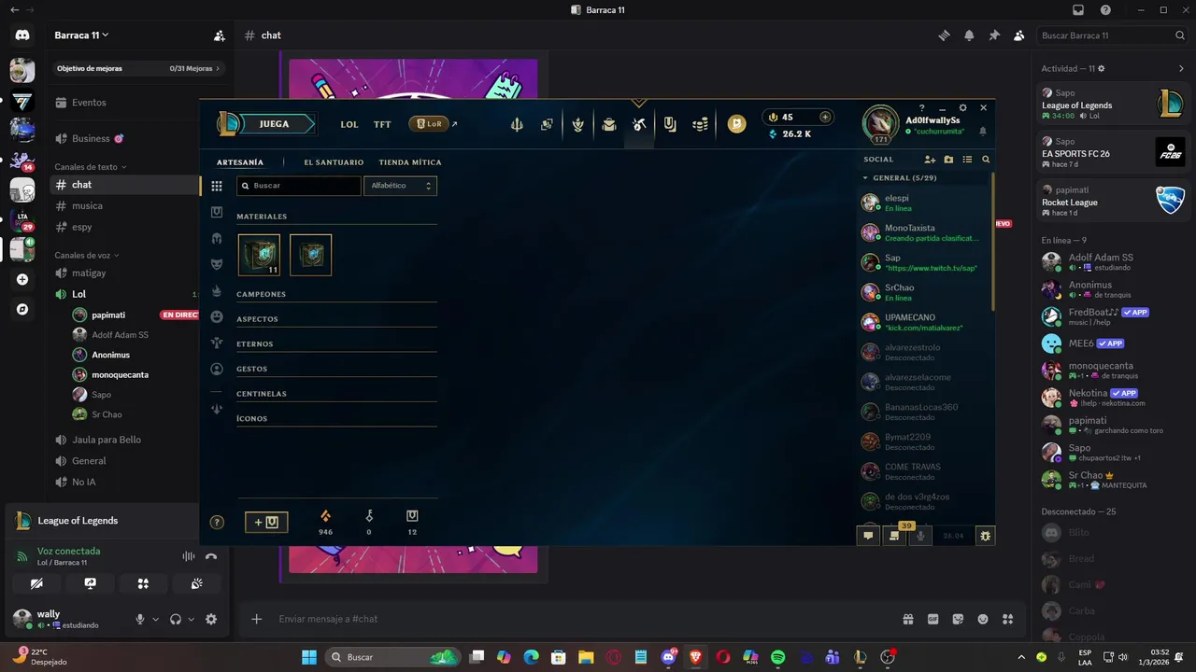Switch to the EL SANTUARIO tab

(x=334, y=162)
